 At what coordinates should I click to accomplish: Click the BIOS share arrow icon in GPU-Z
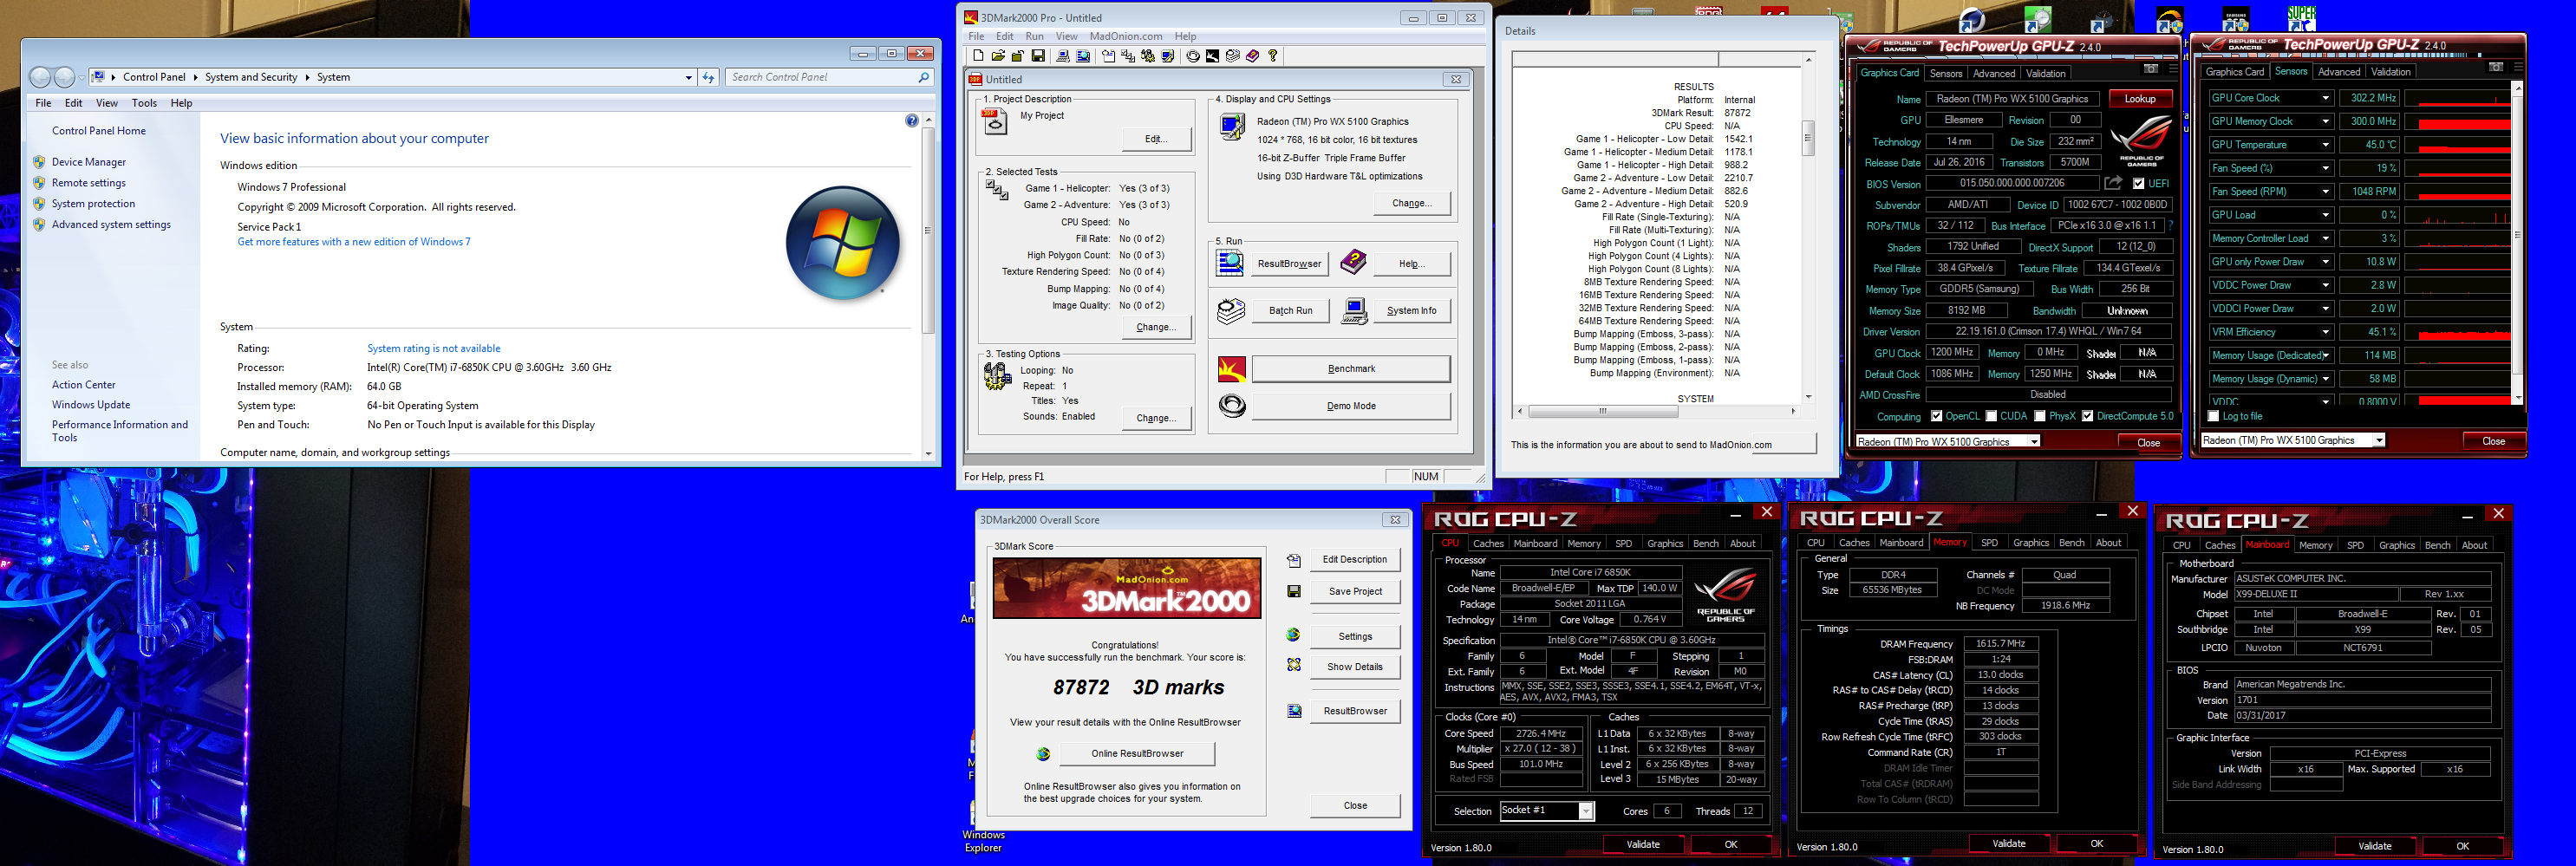pyautogui.click(x=2113, y=183)
